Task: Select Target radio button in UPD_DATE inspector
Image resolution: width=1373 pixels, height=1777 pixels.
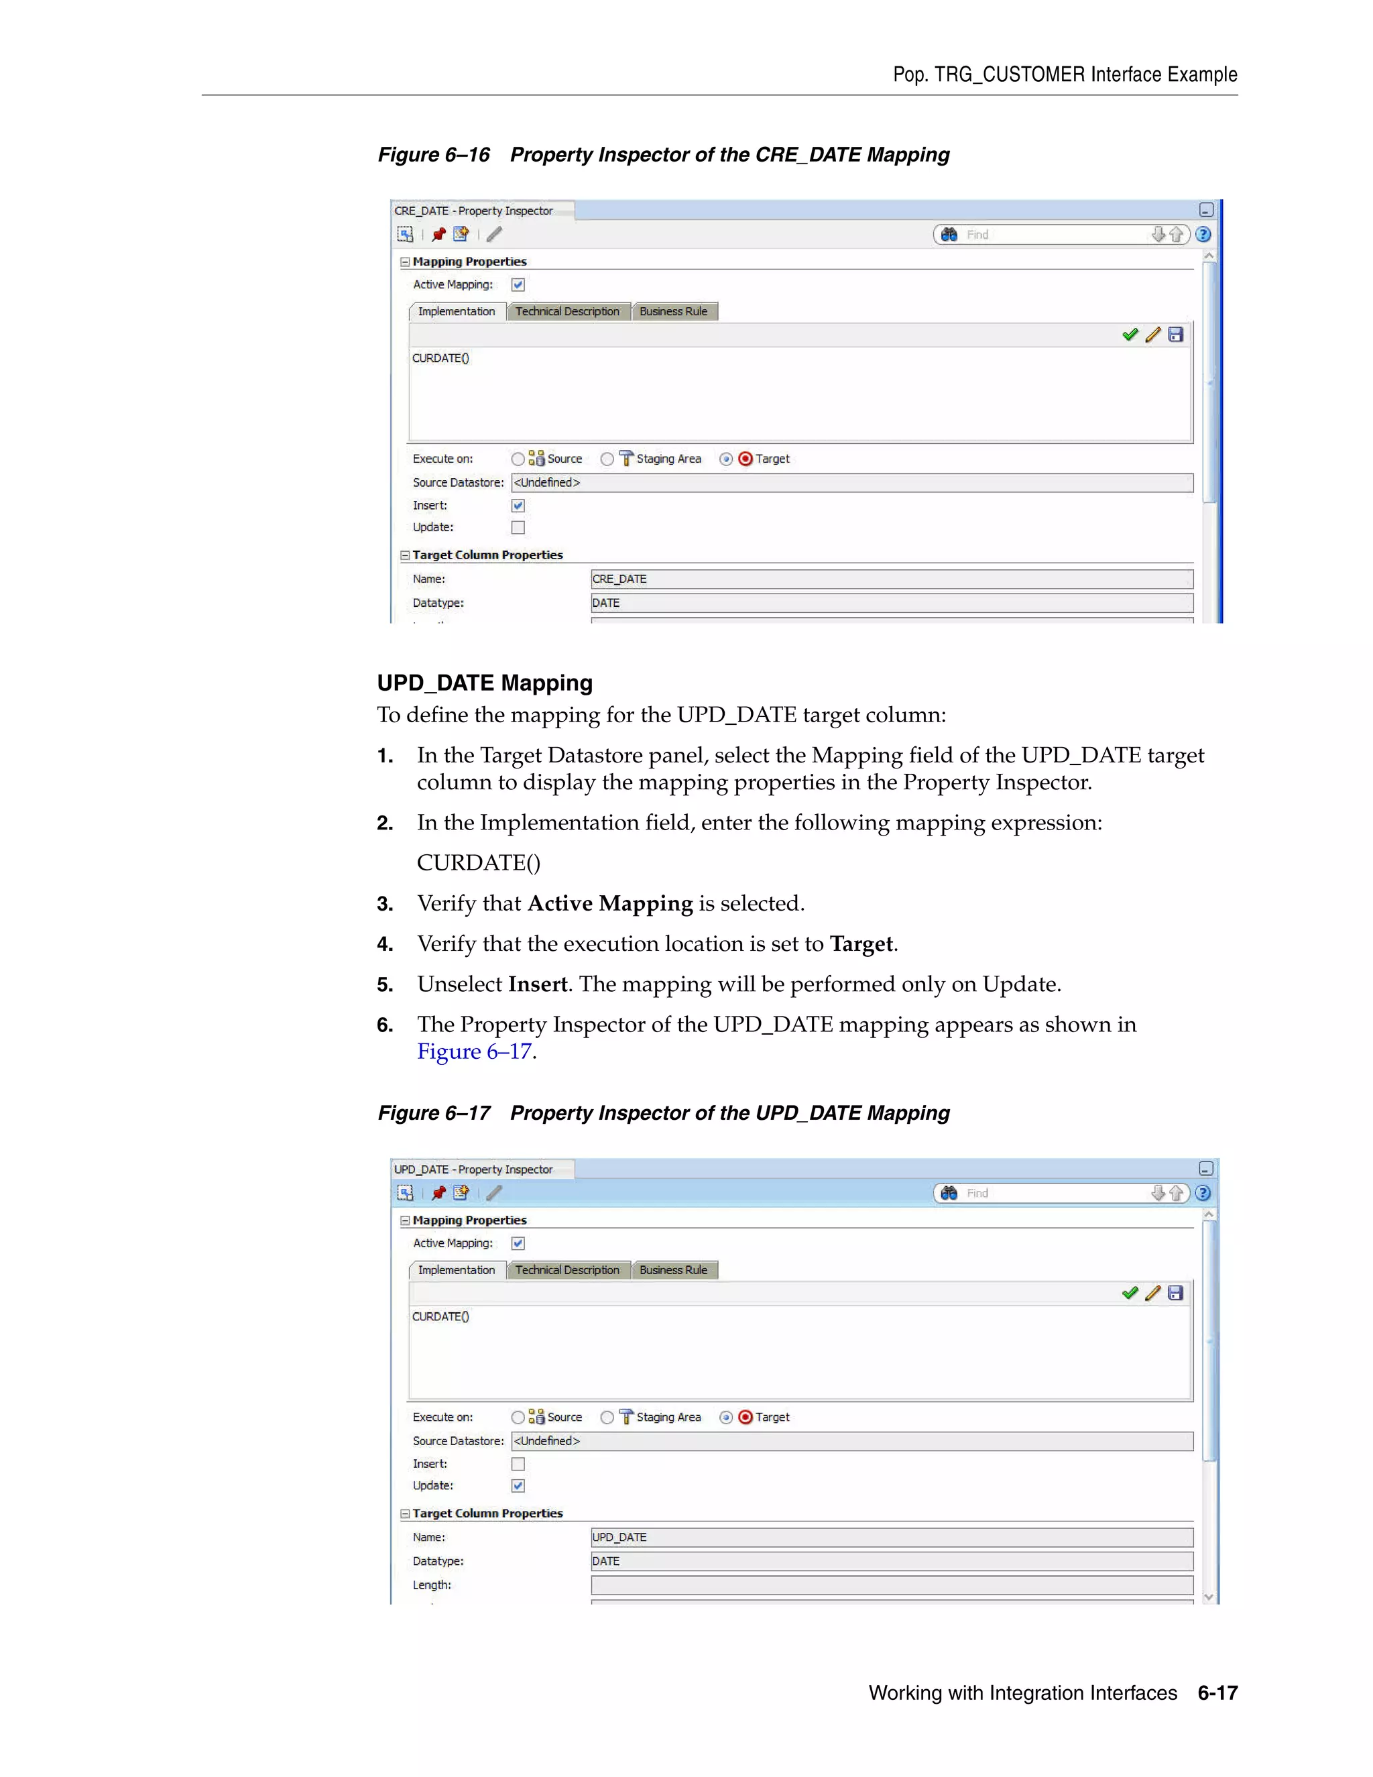Action: (726, 1418)
